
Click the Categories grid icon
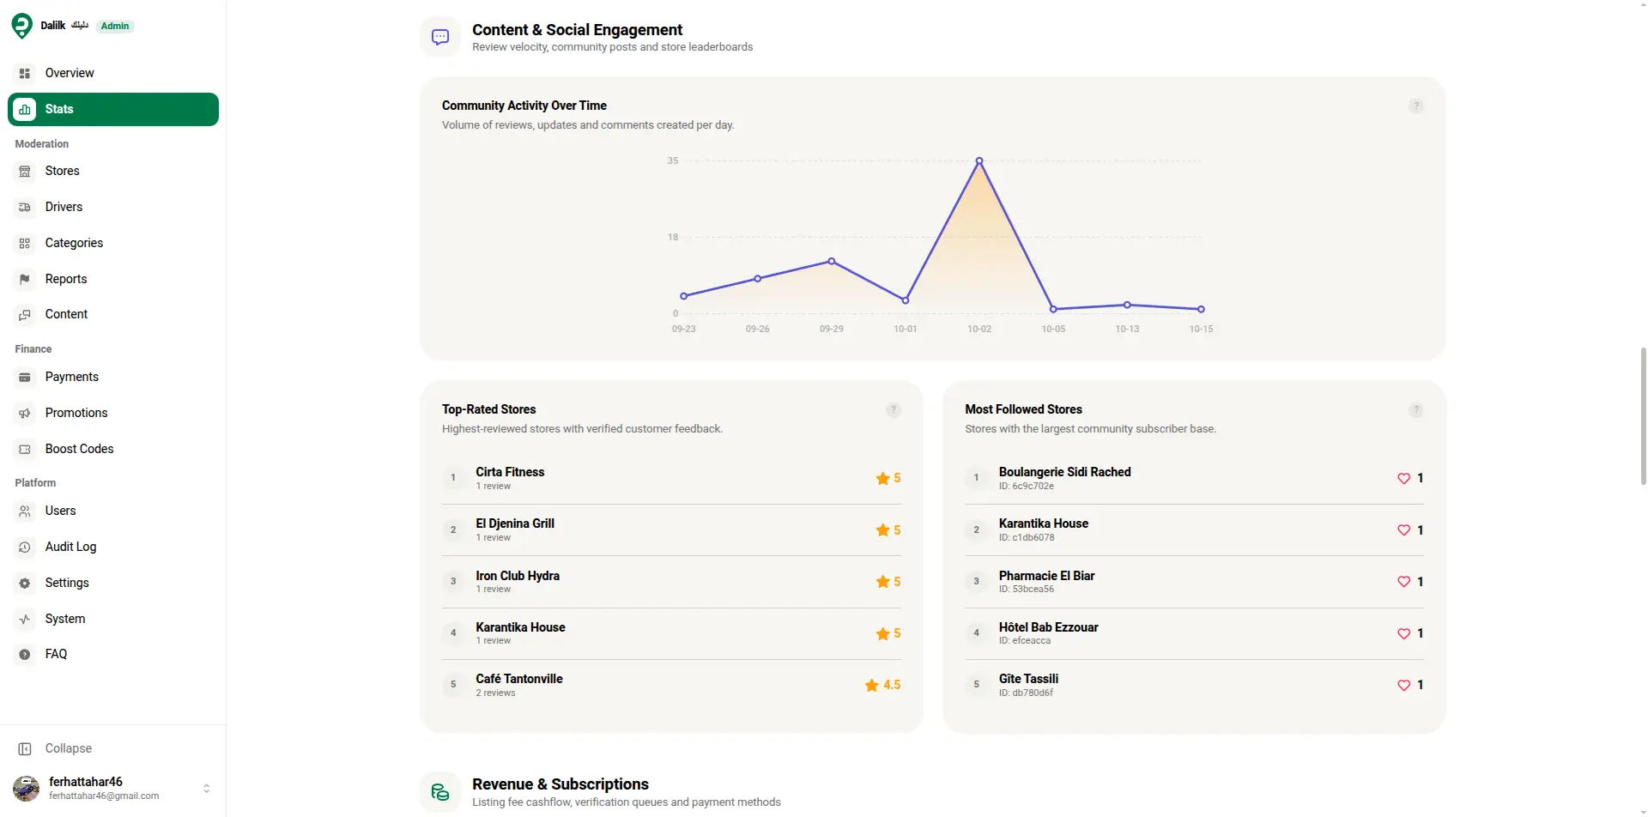(25, 243)
